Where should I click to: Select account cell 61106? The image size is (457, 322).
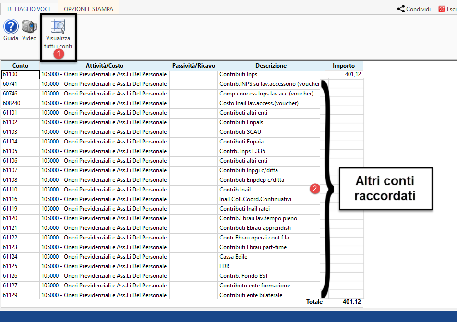(20, 161)
